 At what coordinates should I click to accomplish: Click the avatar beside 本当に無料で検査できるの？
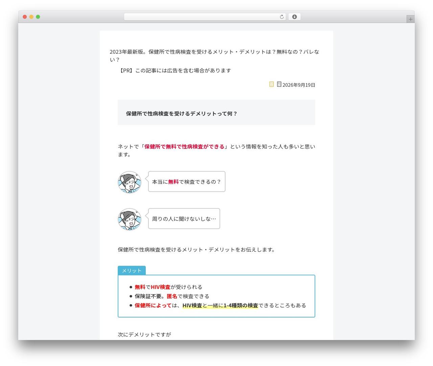tap(130, 182)
